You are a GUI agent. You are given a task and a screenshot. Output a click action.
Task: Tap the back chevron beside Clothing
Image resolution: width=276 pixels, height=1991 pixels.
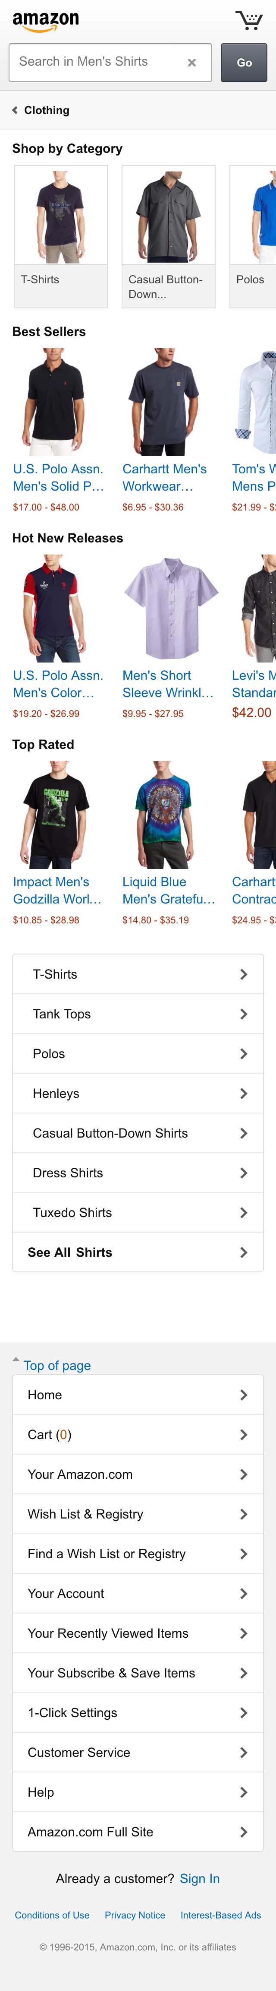point(14,110)
